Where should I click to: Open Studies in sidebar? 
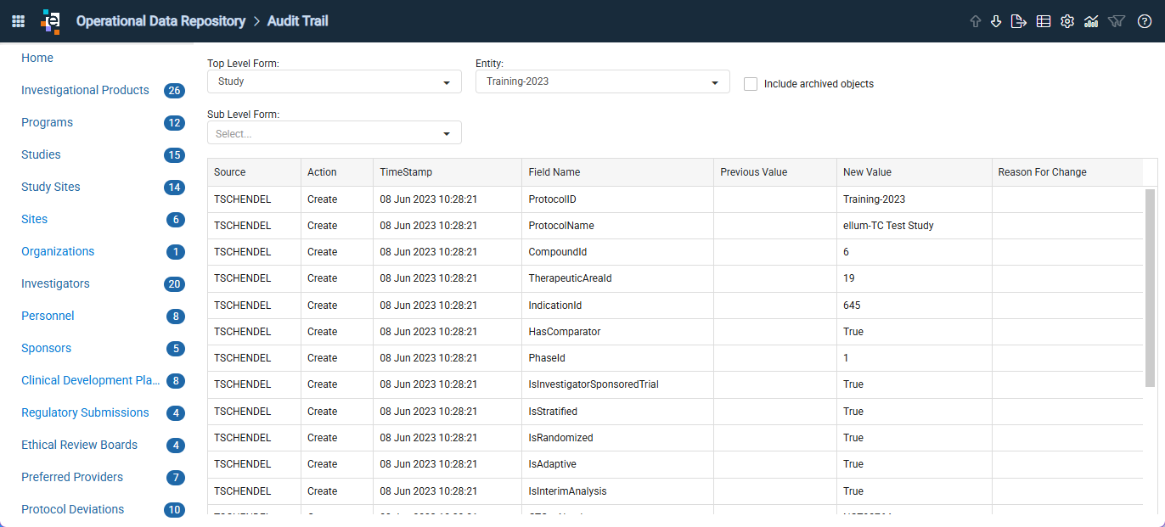pyautogui.click(x=41, y=154)
